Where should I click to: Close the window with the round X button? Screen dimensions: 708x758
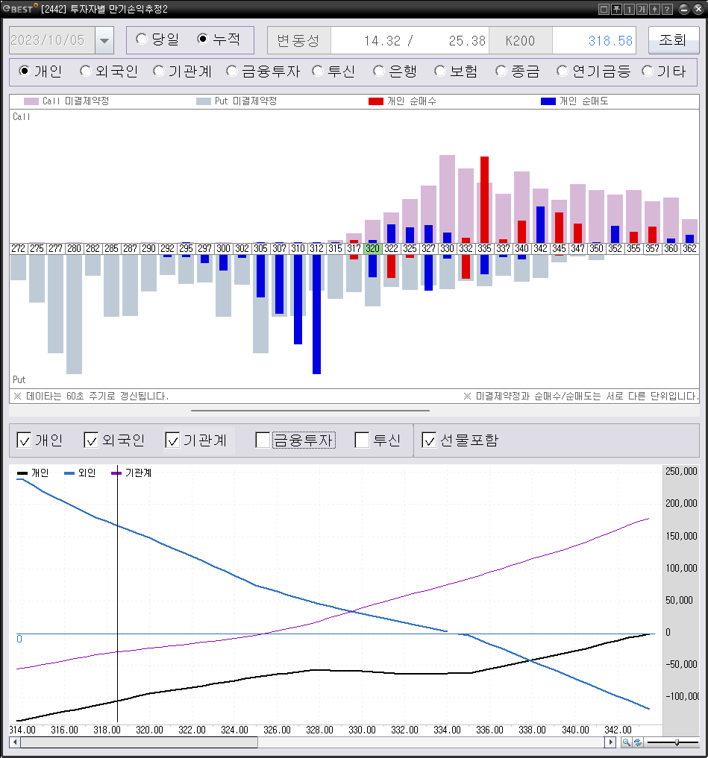point(698,9)
